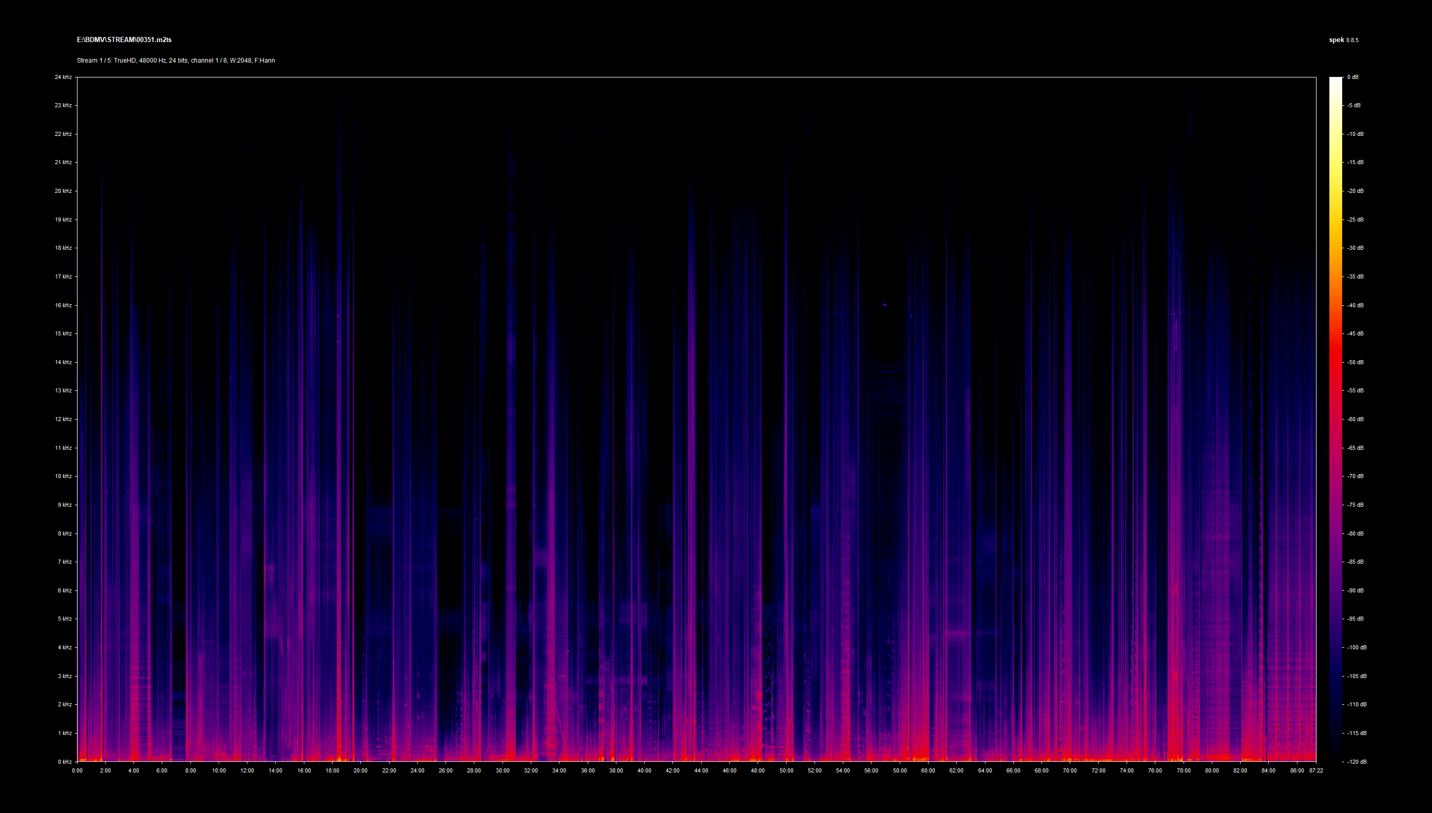This screenshot has width=1432, height=813.
Task: Click the 0 kHz frequency axis label
Action: [64, 762]
